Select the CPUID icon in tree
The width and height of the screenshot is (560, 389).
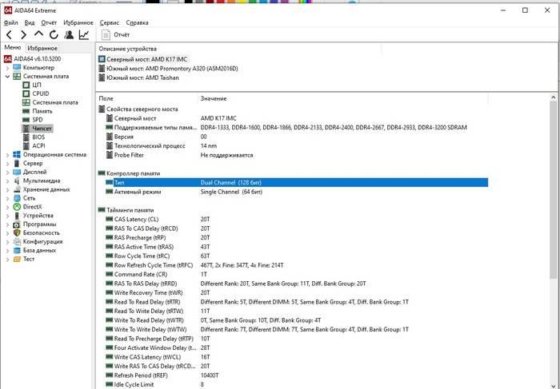pyautogui.click(x=26, y=93)
